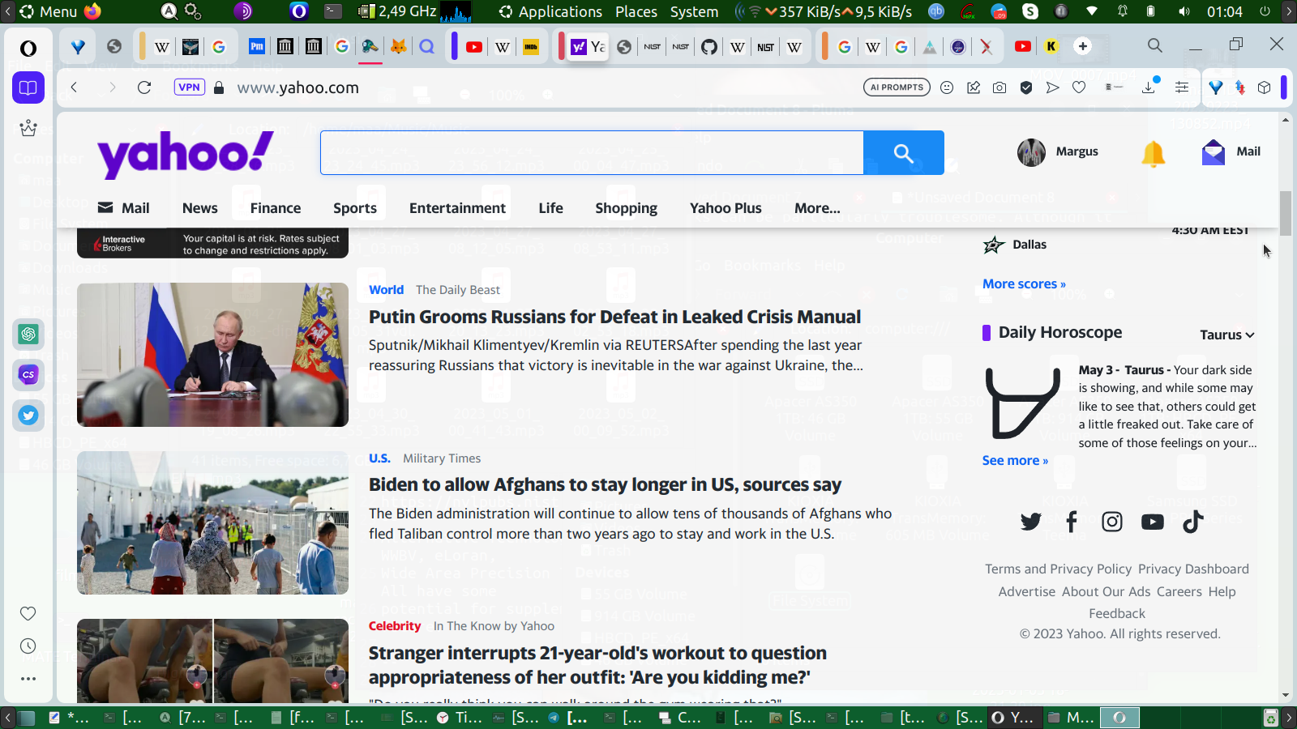Open the emoji smiley icon in address bar
This screenshot has height=729, width=1297.
[947, 87]
